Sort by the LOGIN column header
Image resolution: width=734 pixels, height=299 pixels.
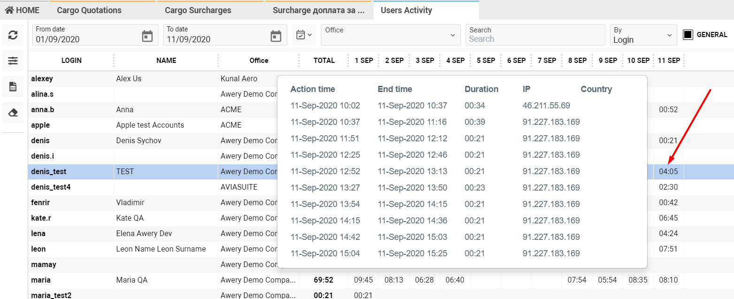71,61
